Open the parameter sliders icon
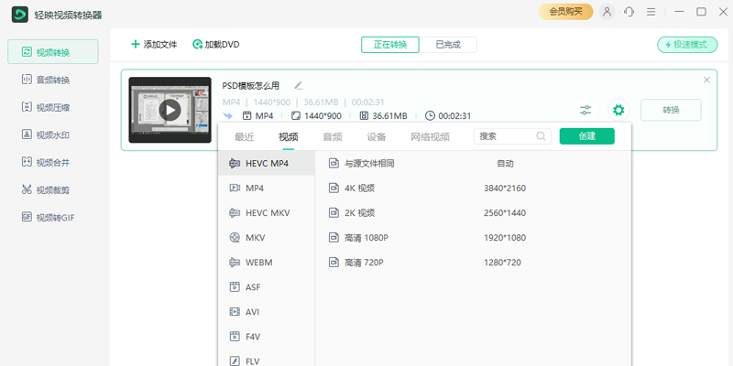 (585, 110)
